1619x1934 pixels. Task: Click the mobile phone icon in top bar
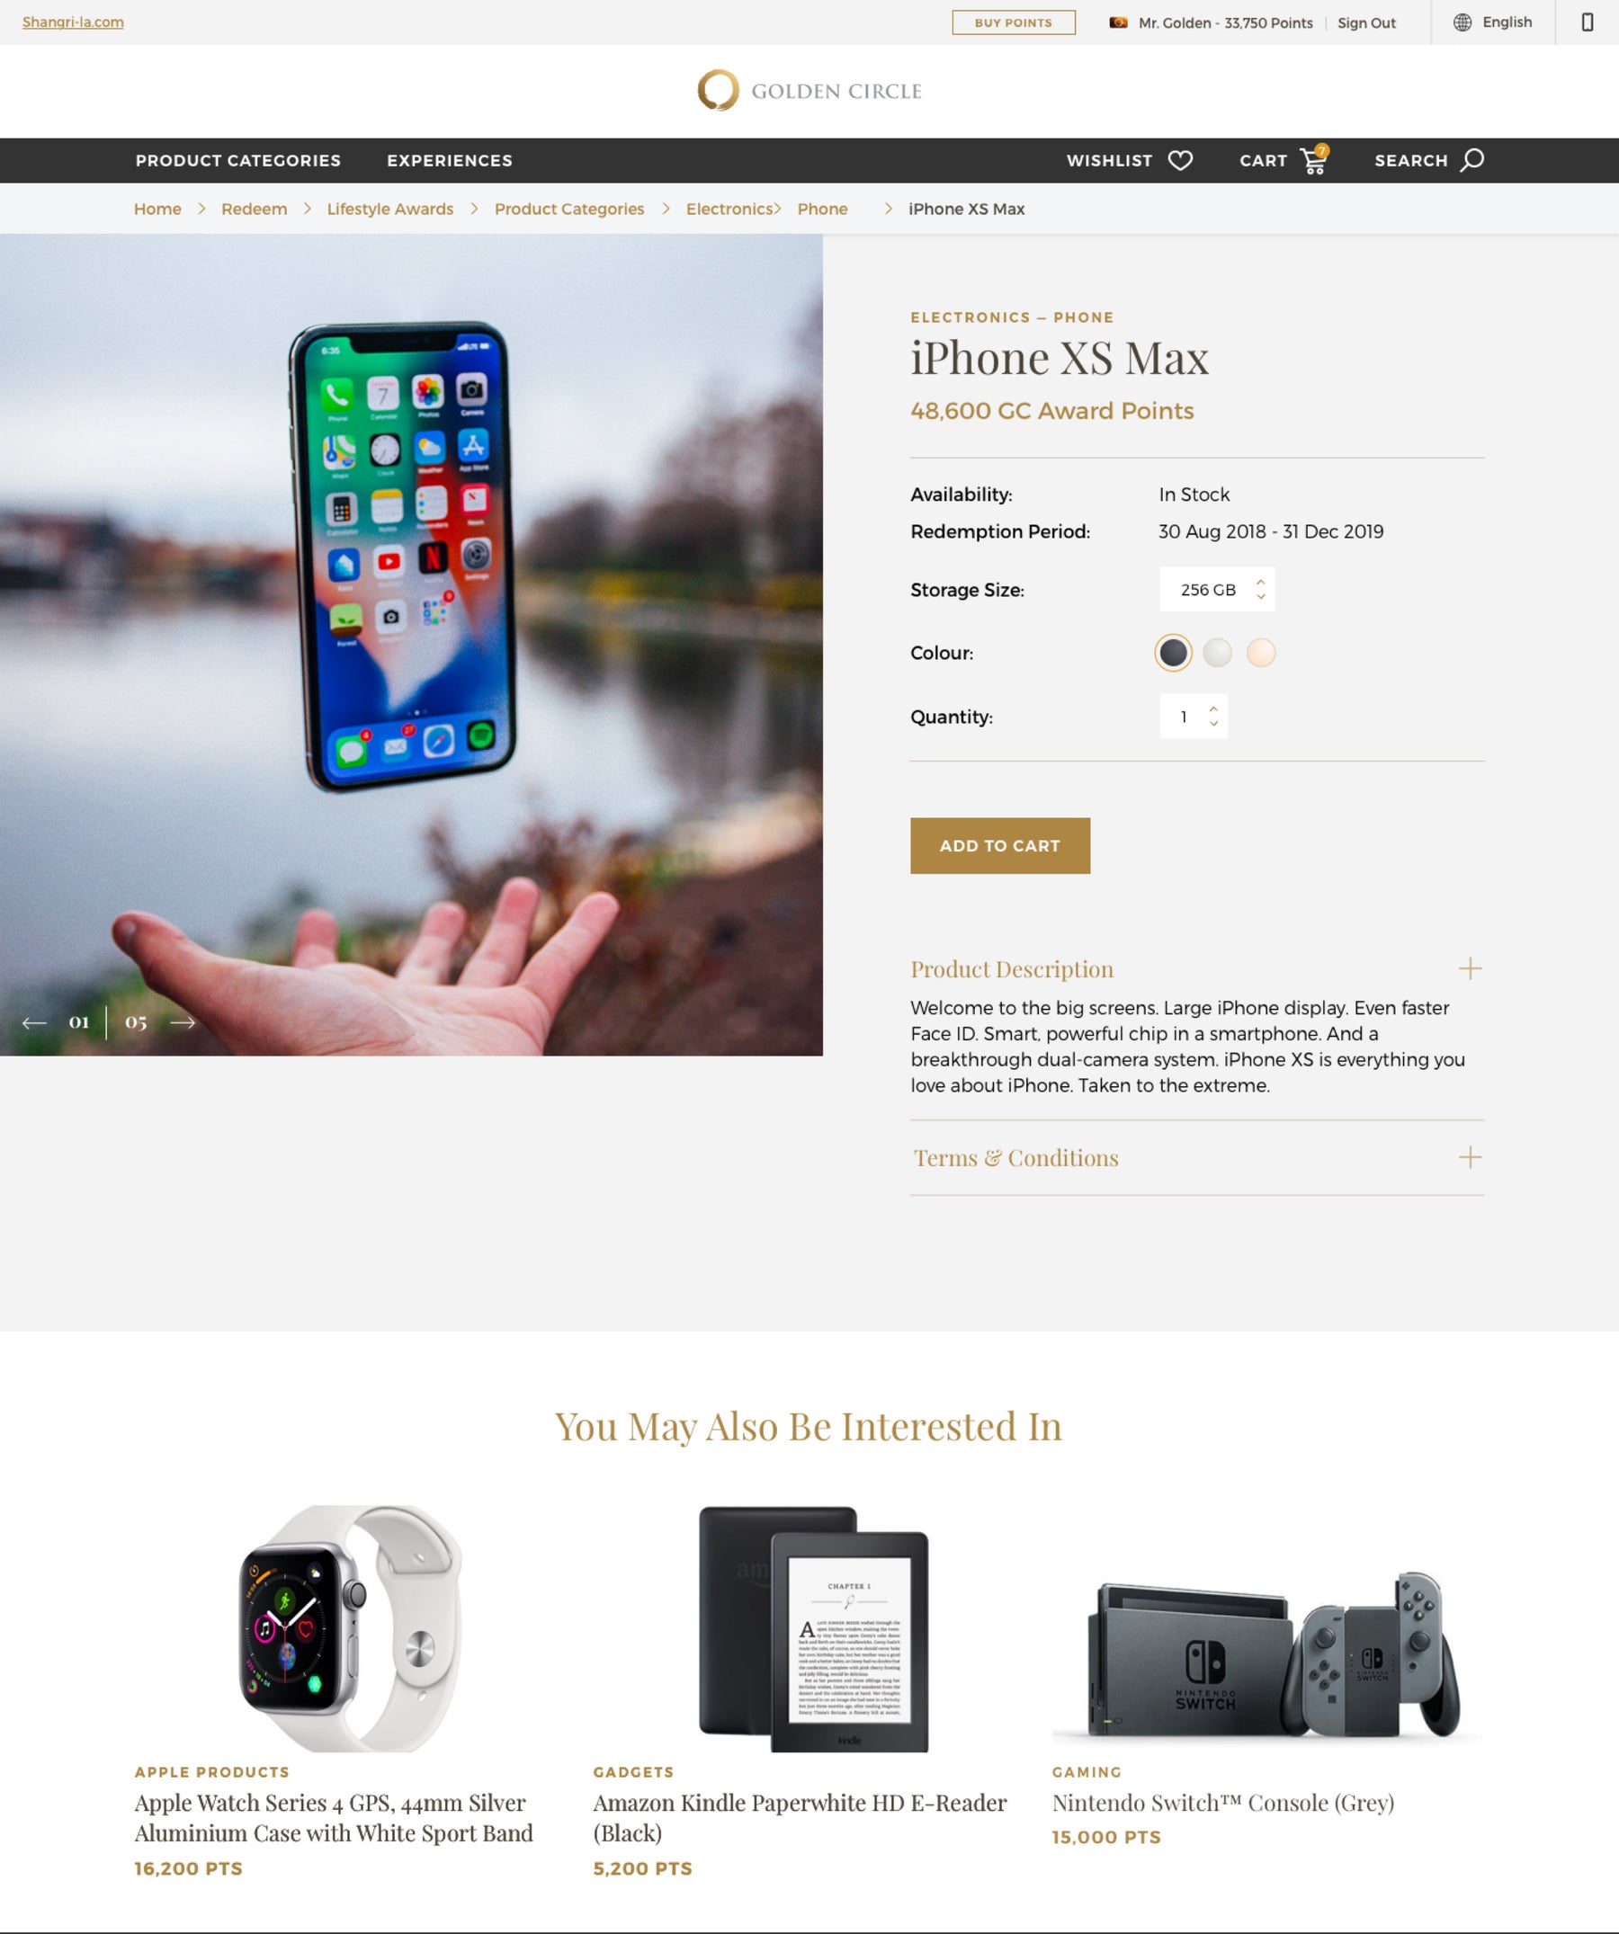1587,22
